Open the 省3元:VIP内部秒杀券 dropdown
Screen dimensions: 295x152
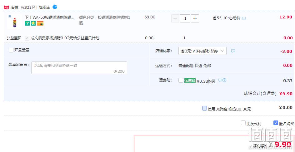(x=202, y=51)
